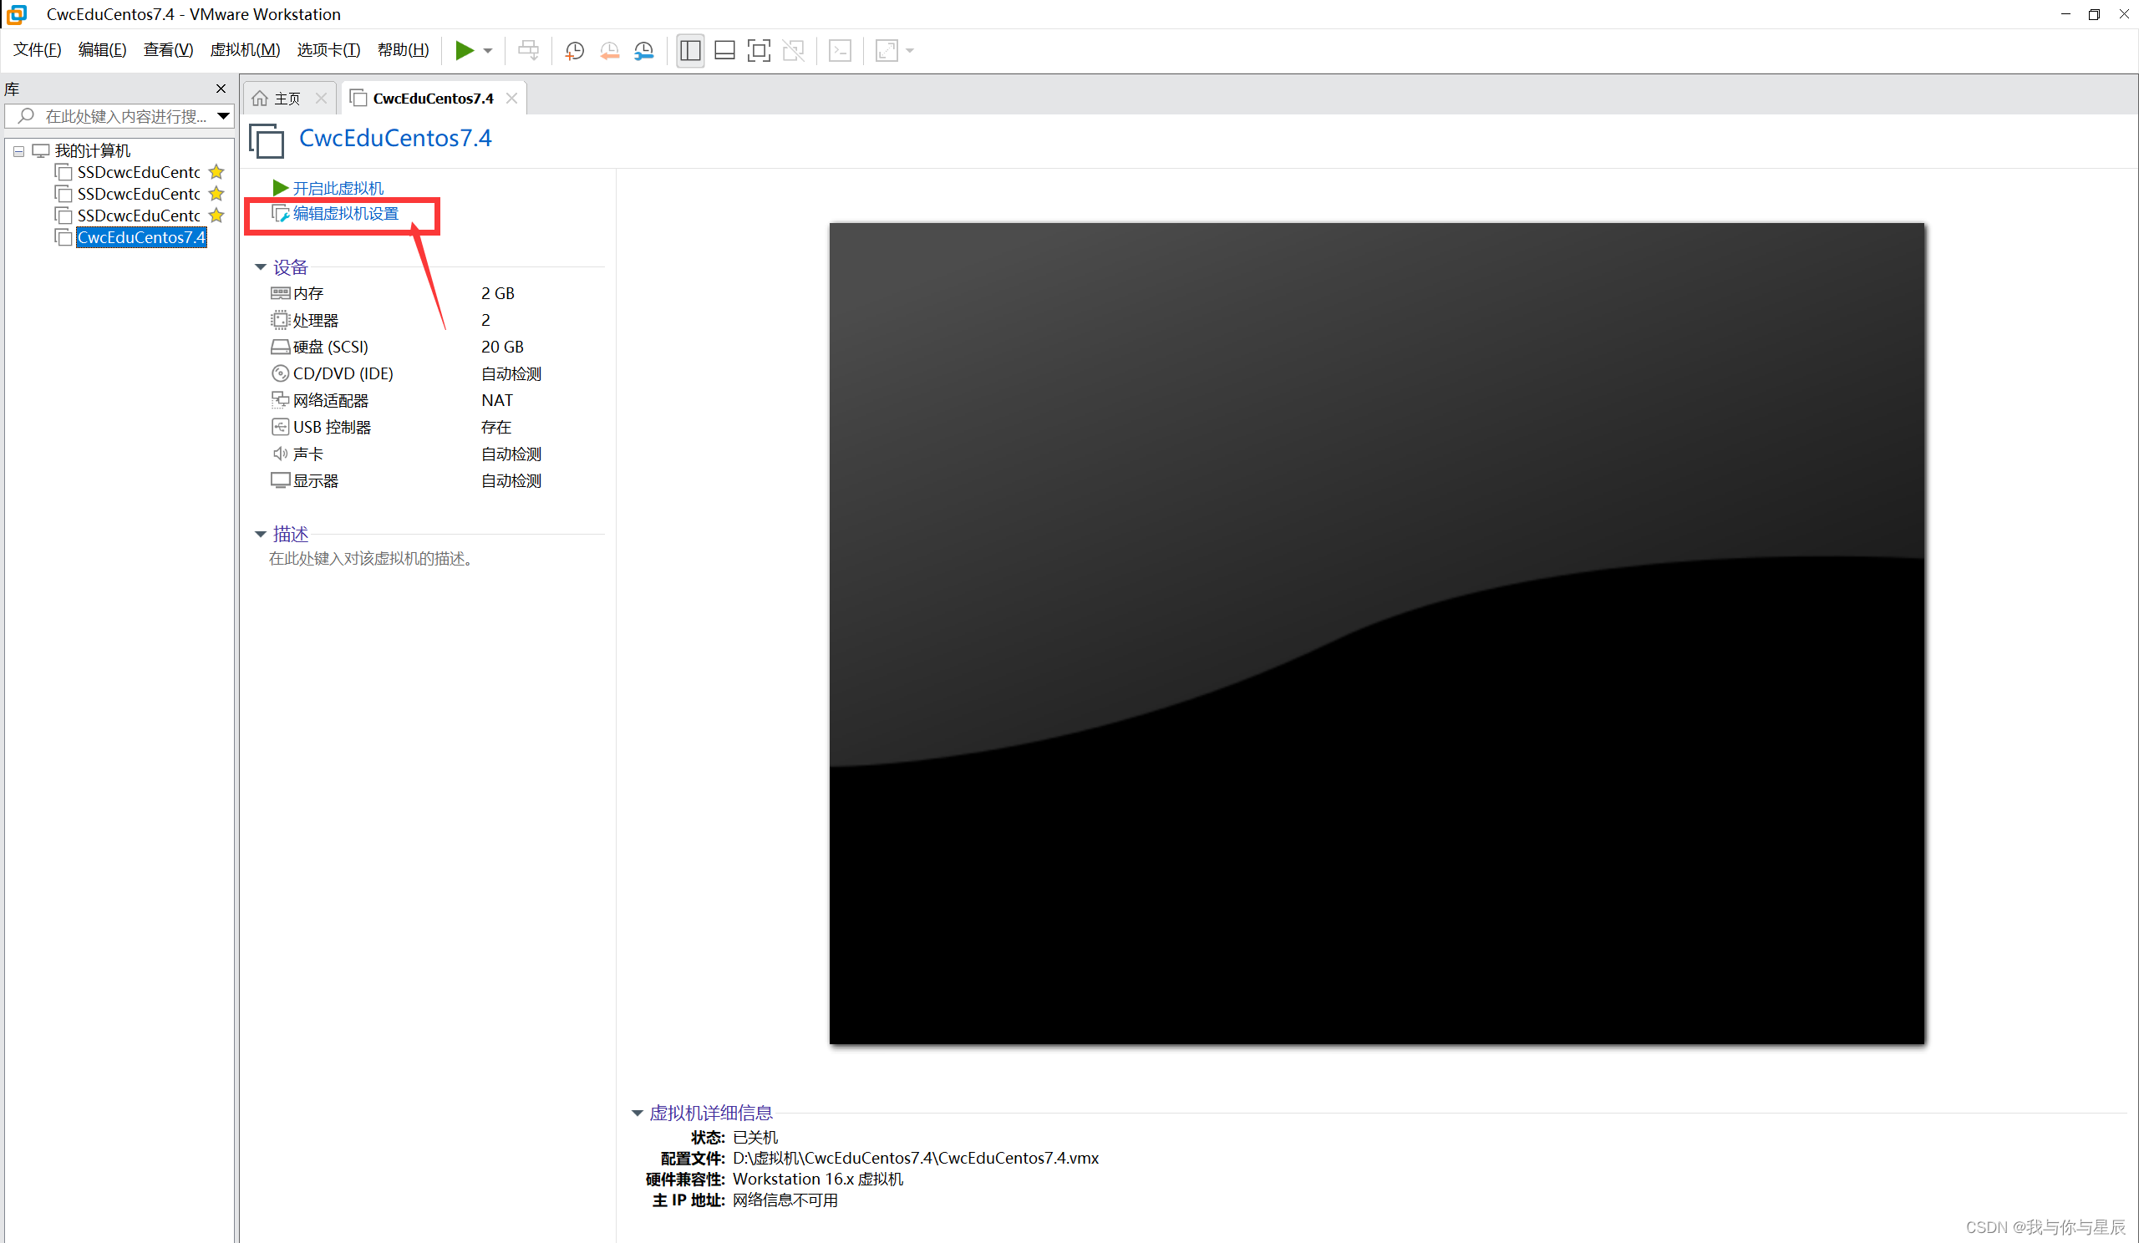Open the 2 GB memory device entry

pyautogui.click(x=309, y=293)
